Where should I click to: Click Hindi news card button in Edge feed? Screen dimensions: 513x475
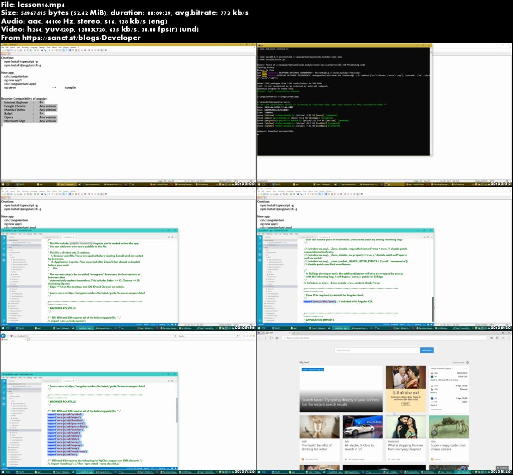point(406,404)
